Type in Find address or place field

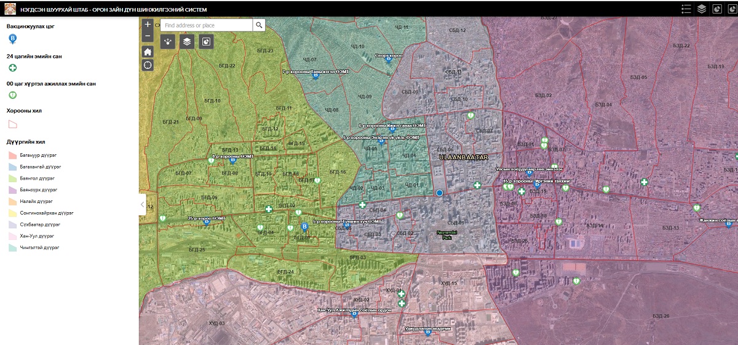coord(206,25)
